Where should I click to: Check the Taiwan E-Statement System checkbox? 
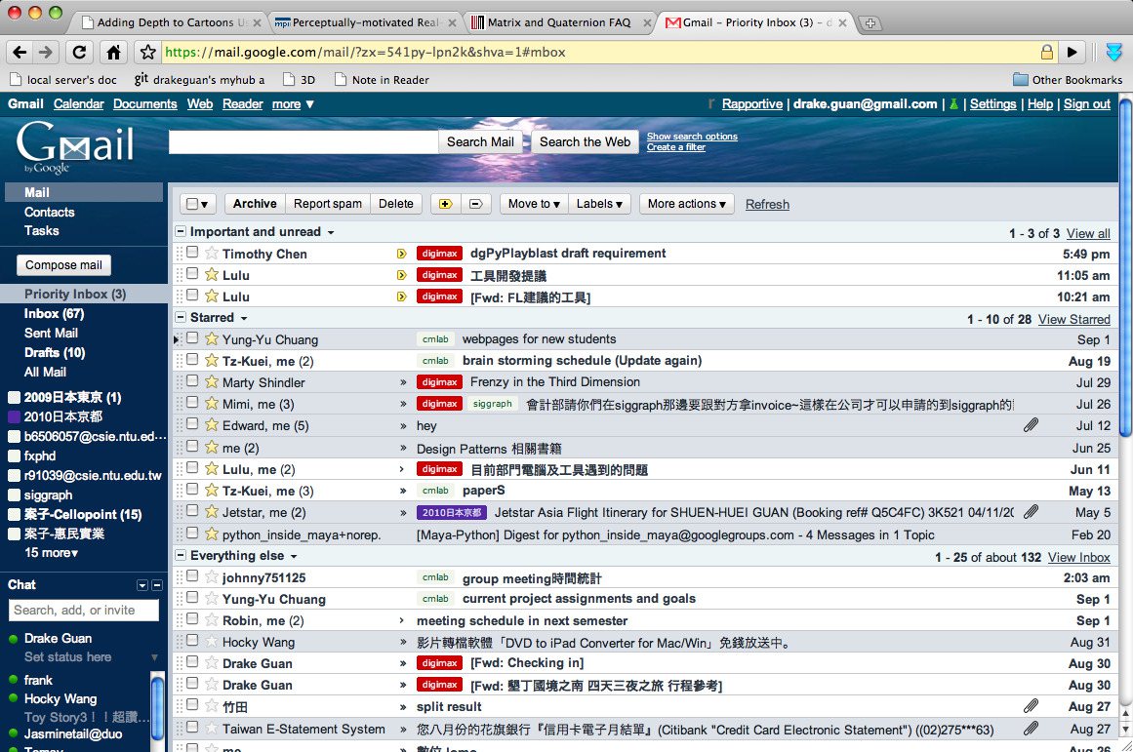(x=192, y=727)
